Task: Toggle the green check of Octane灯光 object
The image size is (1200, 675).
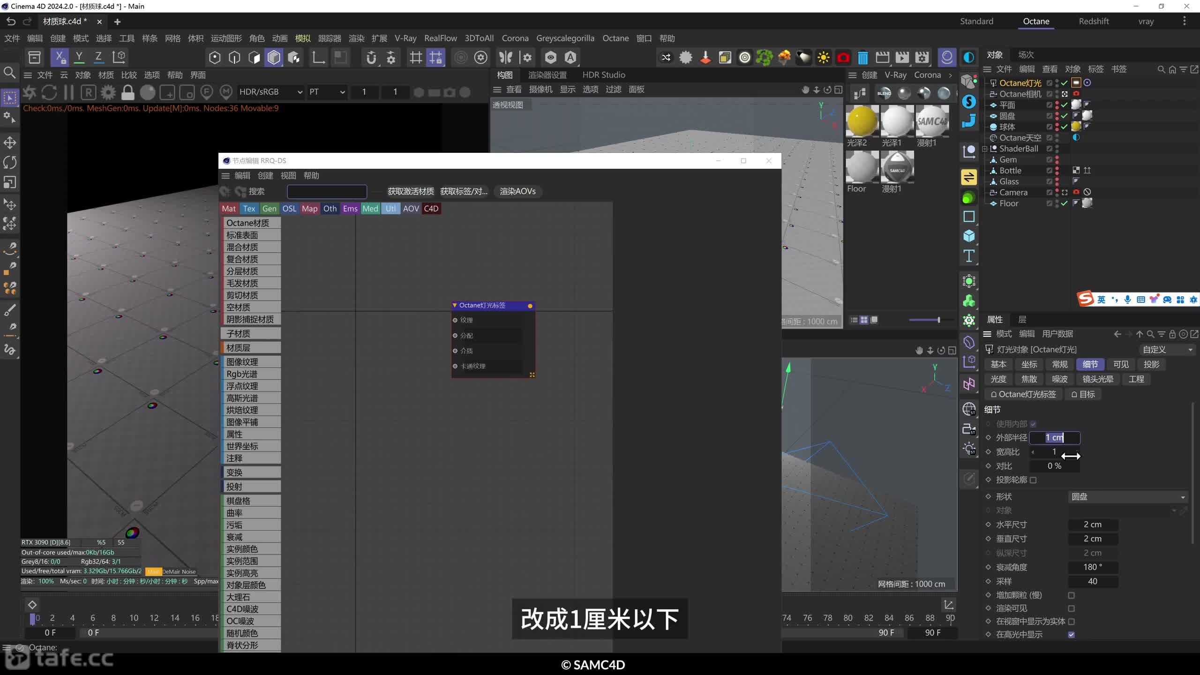Action: pyautogui.click(x=1065, y=83)
